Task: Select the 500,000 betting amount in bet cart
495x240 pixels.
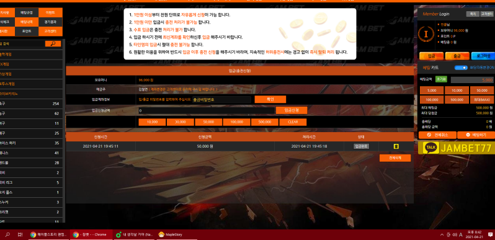Action: (457, 100)
